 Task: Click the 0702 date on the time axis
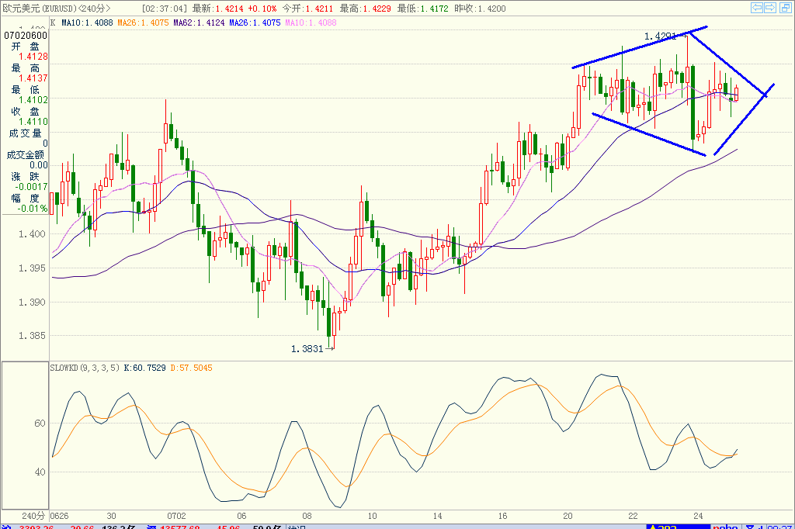point(176,516)
